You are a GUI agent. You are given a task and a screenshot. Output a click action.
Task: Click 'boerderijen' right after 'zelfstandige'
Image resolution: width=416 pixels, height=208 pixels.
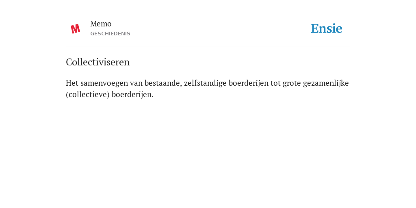[x=249, y=83]
